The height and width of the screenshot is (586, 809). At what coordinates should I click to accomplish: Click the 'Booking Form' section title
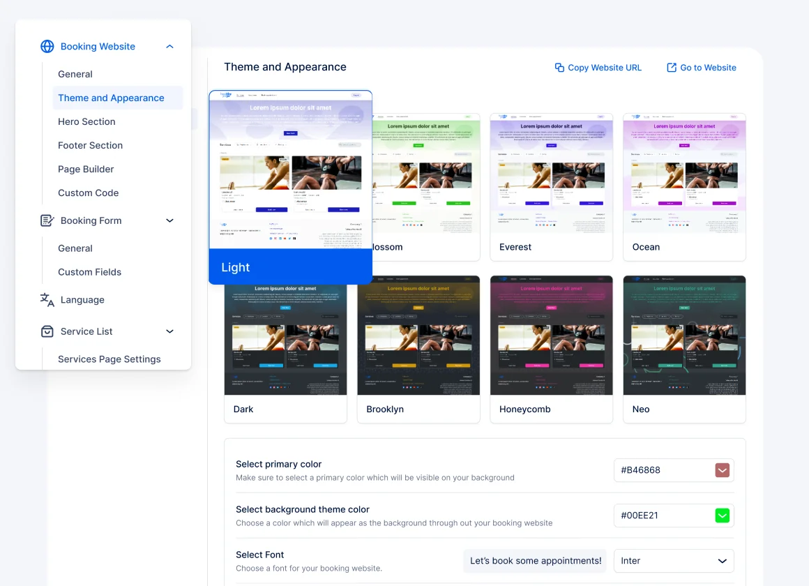(91, 220)
